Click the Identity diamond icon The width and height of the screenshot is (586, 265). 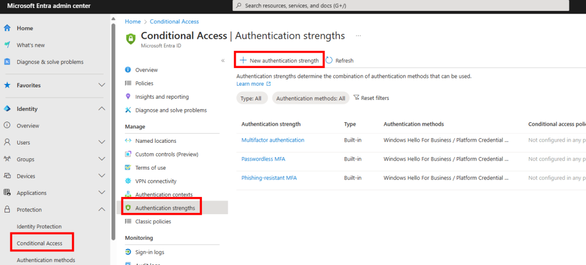click(x=7, y=109)
